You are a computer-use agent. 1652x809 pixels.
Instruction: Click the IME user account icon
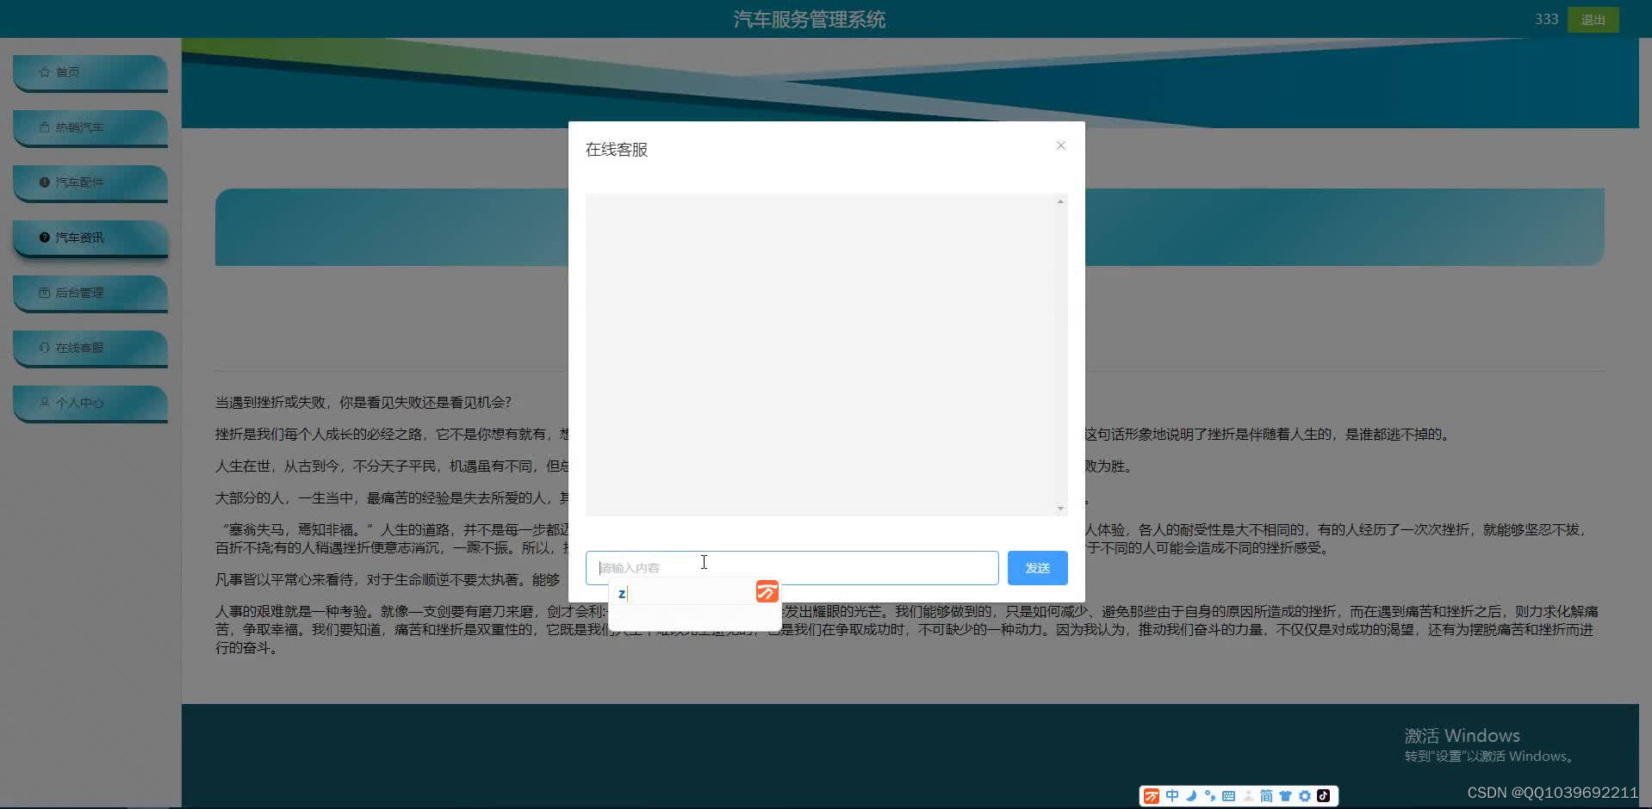(1248, 796)
